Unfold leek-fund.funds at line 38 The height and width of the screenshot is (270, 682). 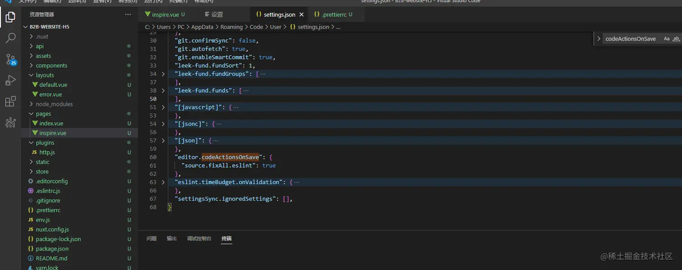163,91
